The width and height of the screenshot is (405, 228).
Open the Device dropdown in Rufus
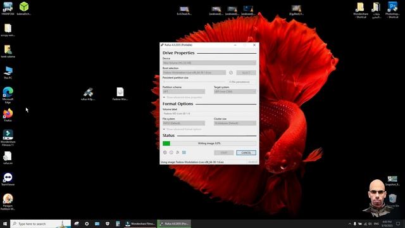click(x=209, y=63)
